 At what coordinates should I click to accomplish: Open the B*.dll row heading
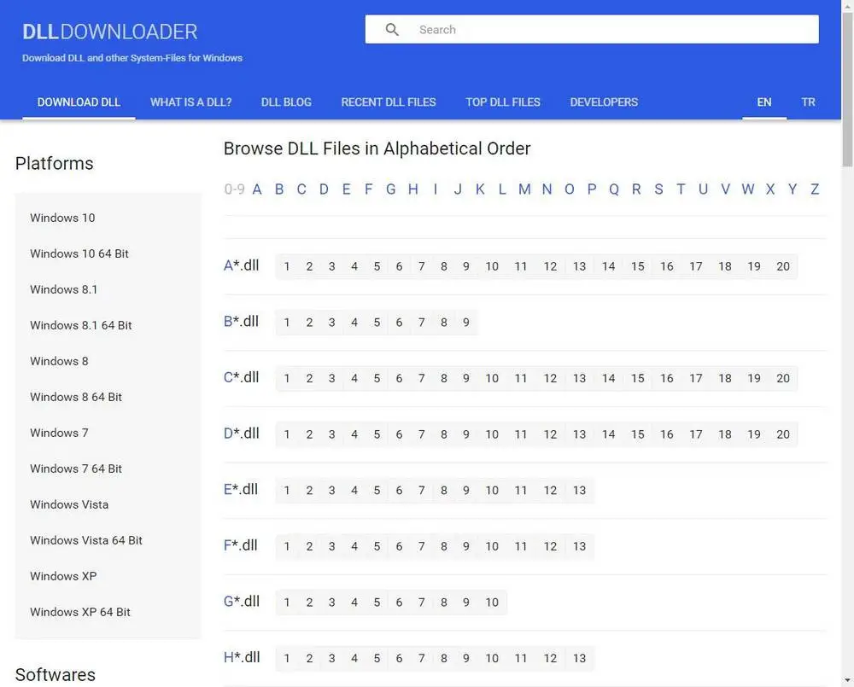coord(242,321)
